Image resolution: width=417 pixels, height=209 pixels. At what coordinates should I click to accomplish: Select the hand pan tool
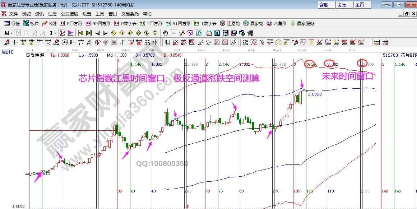165,33
